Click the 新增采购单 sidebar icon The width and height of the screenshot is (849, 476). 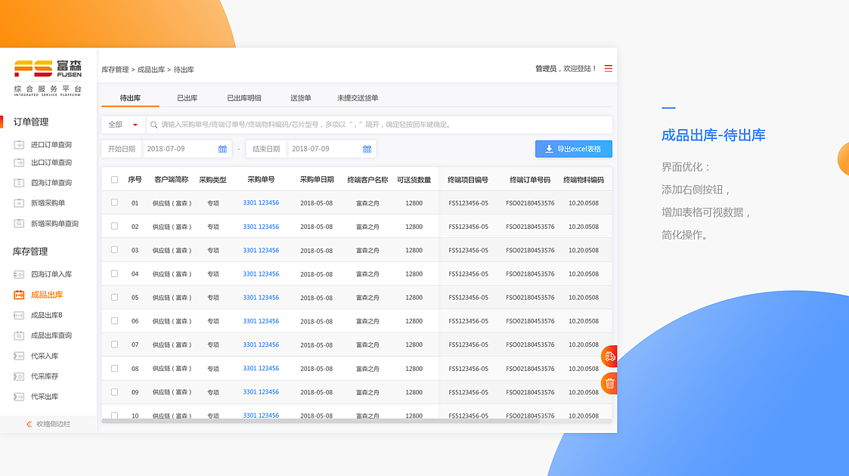pos(19,202)
